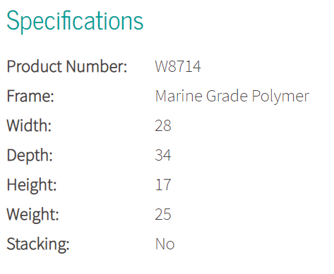Select the Weight label
334x274 pixels.
pos(32,215)
